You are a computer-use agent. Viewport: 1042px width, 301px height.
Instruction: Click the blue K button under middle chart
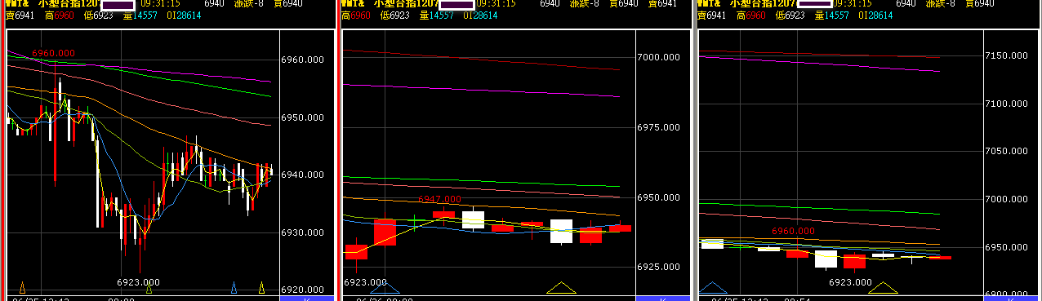coord(663,299)
